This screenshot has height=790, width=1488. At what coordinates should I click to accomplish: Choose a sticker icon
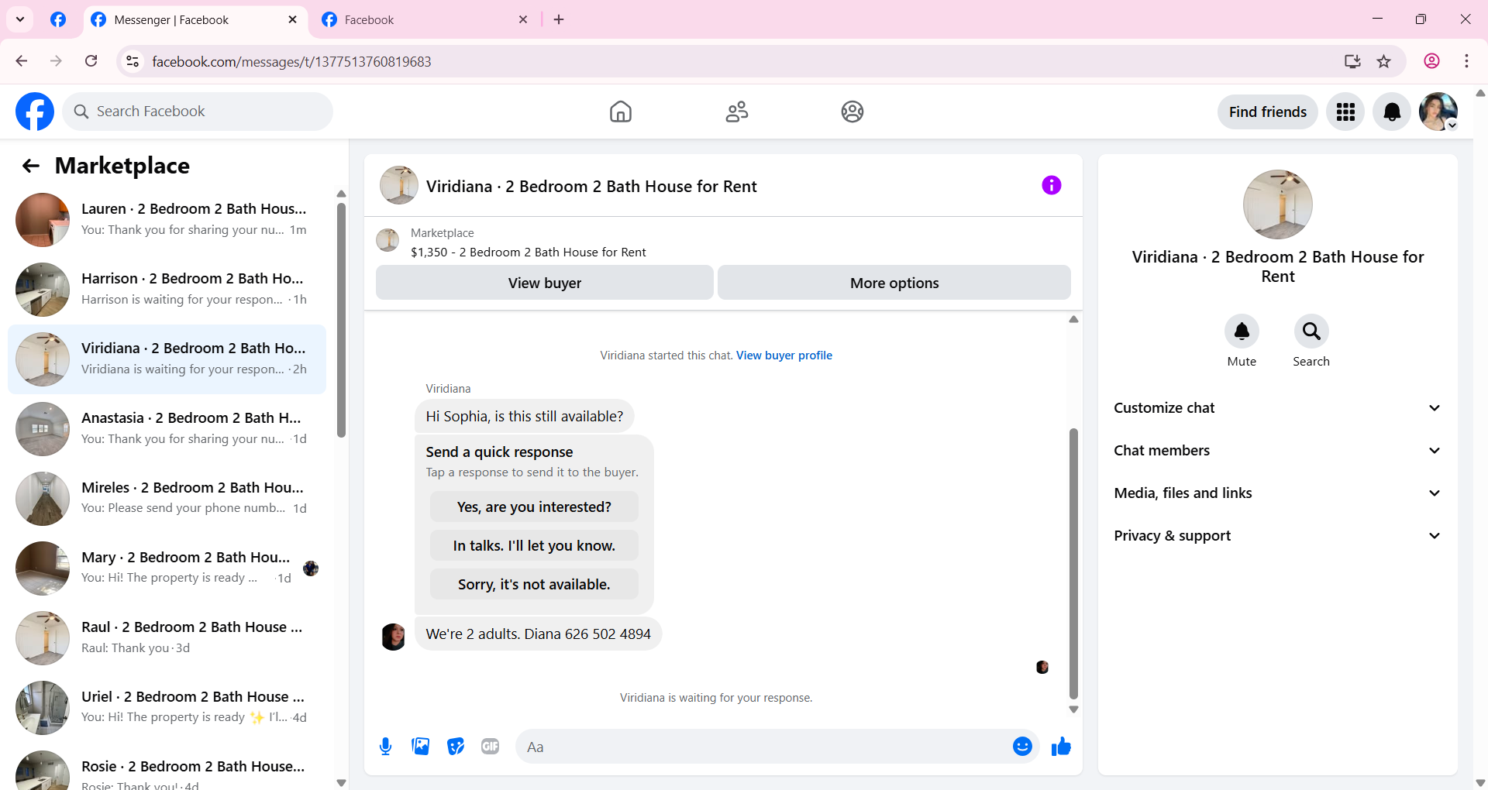[455, 747]
